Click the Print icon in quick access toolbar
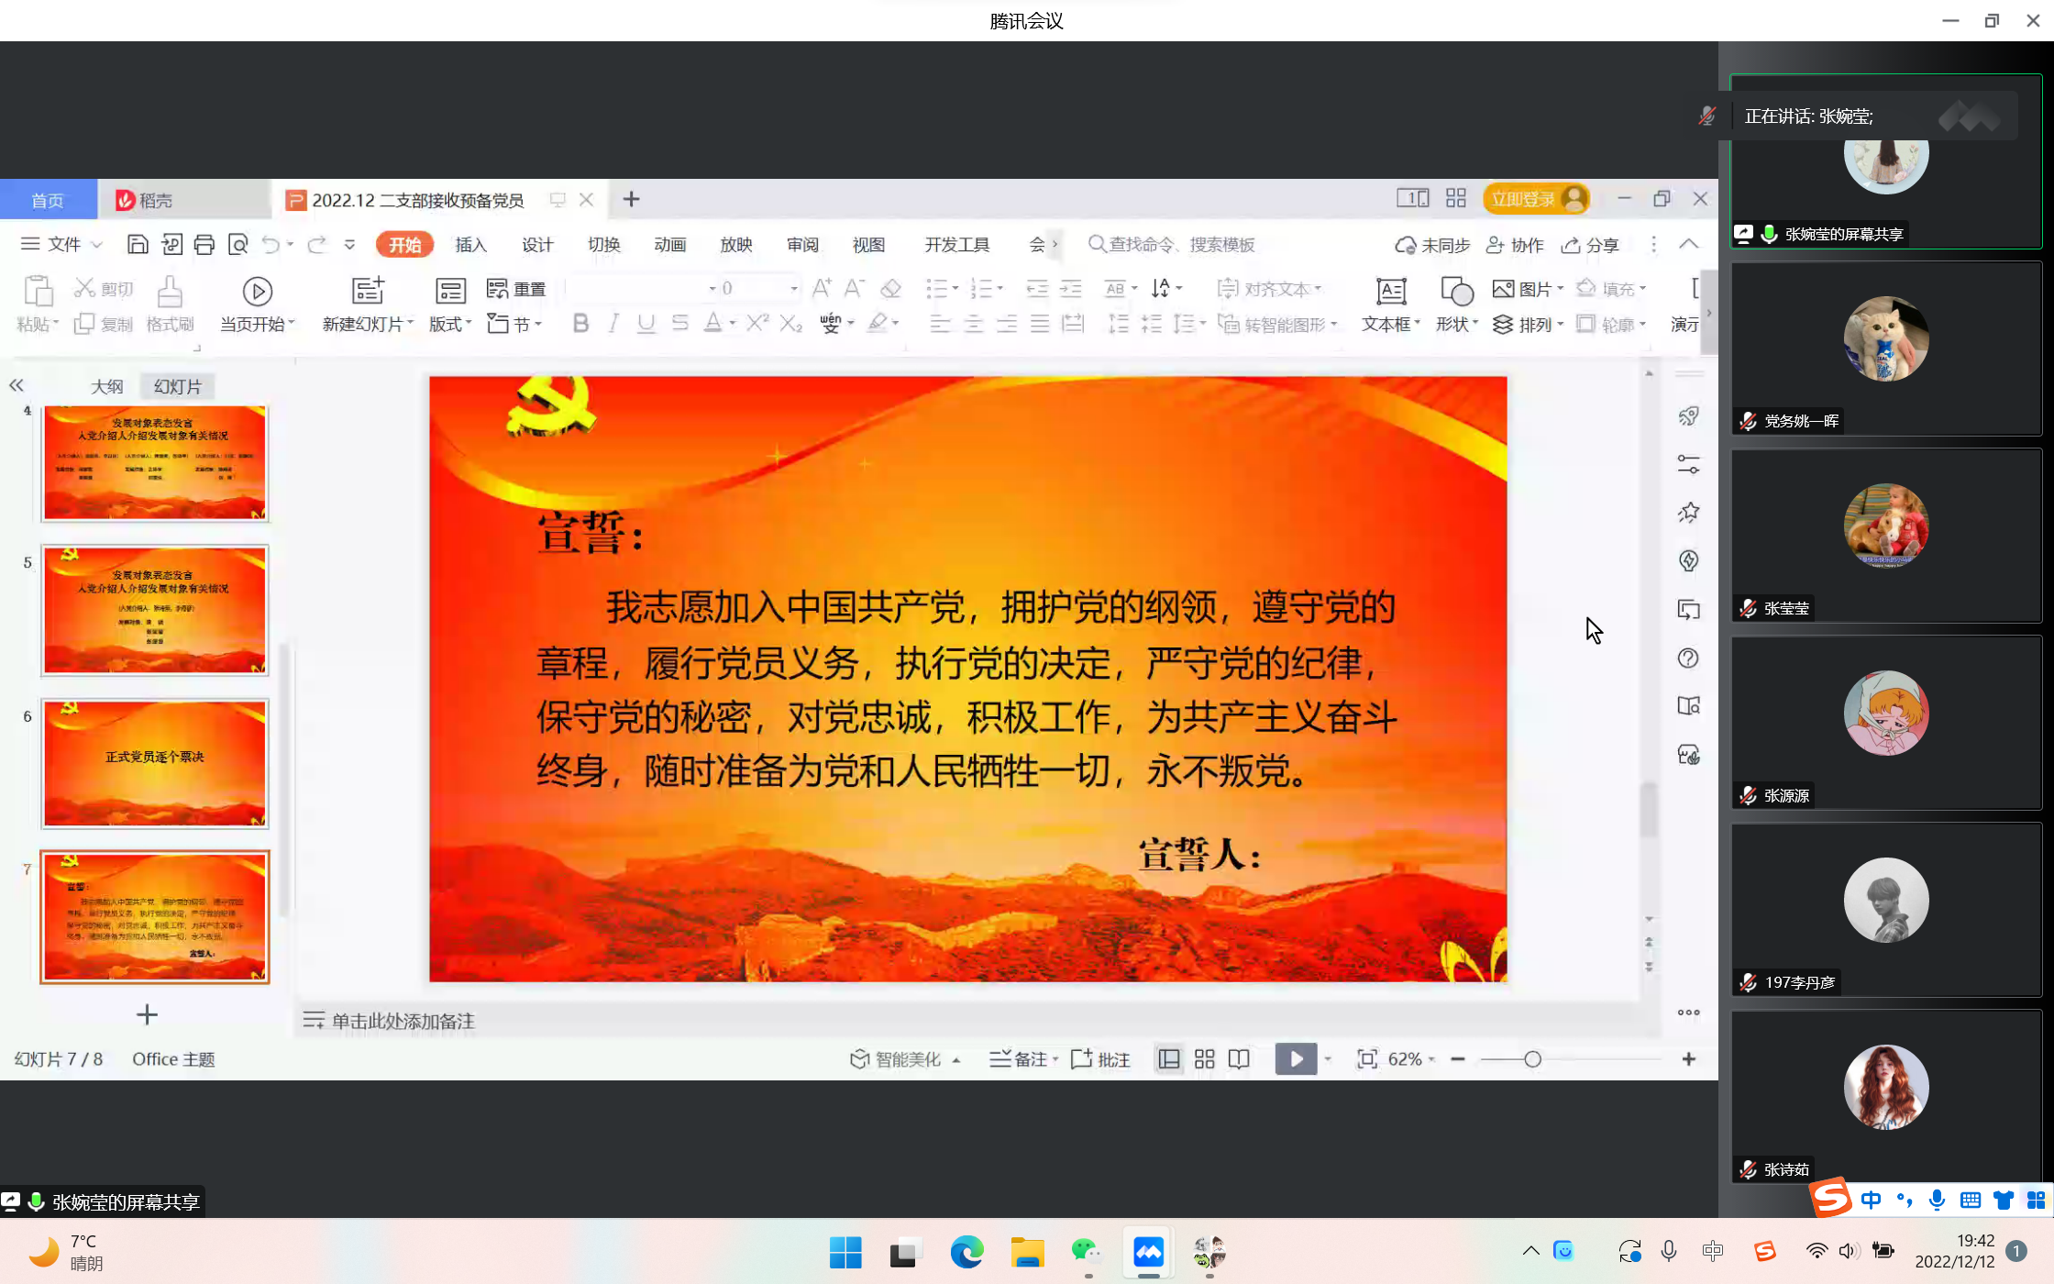Viewport: 2054px width, 1284px height. point(204,244)
